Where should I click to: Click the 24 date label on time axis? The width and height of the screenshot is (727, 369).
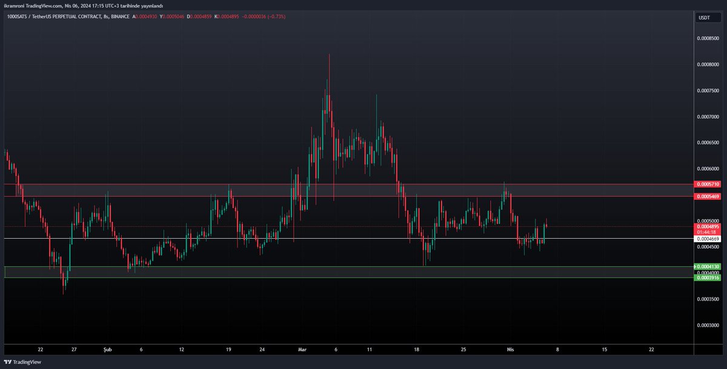coord(262,350)
